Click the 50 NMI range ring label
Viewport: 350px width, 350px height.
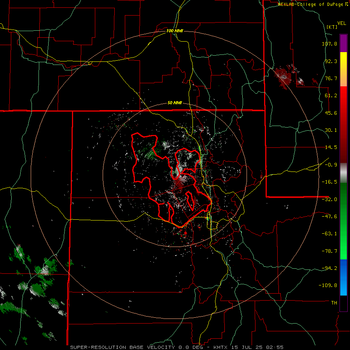coord(175,103)
